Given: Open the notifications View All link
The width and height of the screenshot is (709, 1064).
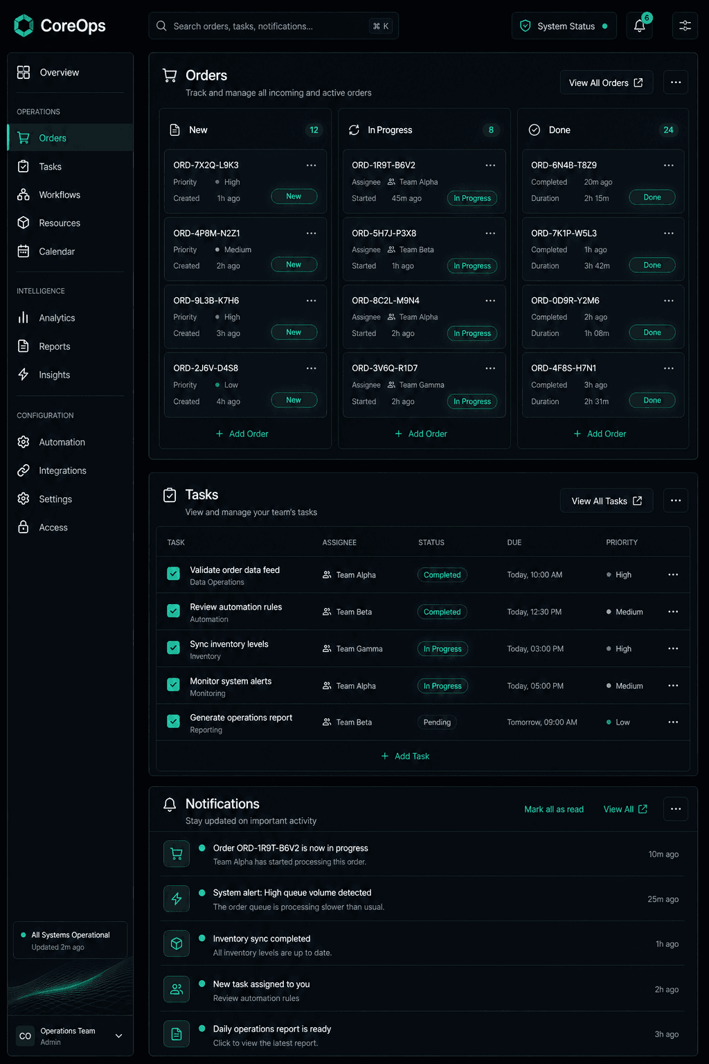Looking at the screenshot, I should tap(625, 809).
